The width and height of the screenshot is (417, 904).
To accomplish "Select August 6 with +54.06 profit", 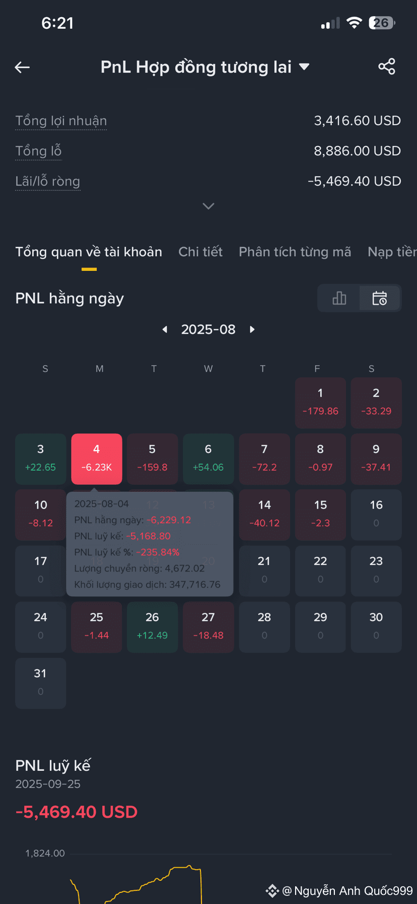I will pos(208,459).
